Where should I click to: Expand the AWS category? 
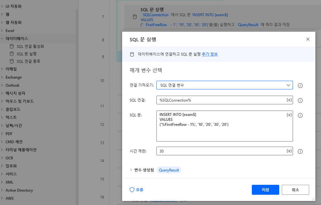(2, 198)
